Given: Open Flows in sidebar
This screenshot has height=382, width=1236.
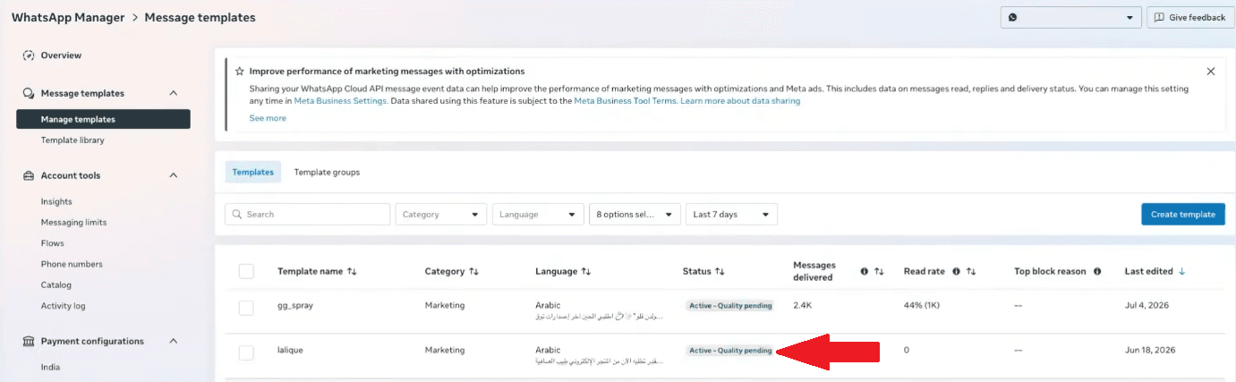Looking at the screenshot, I should pos(53,243).
